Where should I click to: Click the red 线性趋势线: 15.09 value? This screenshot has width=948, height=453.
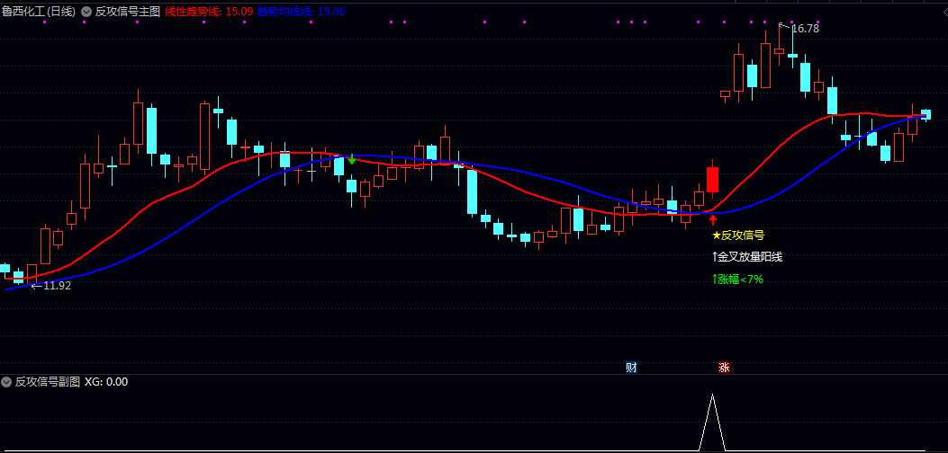pos(209,11)
